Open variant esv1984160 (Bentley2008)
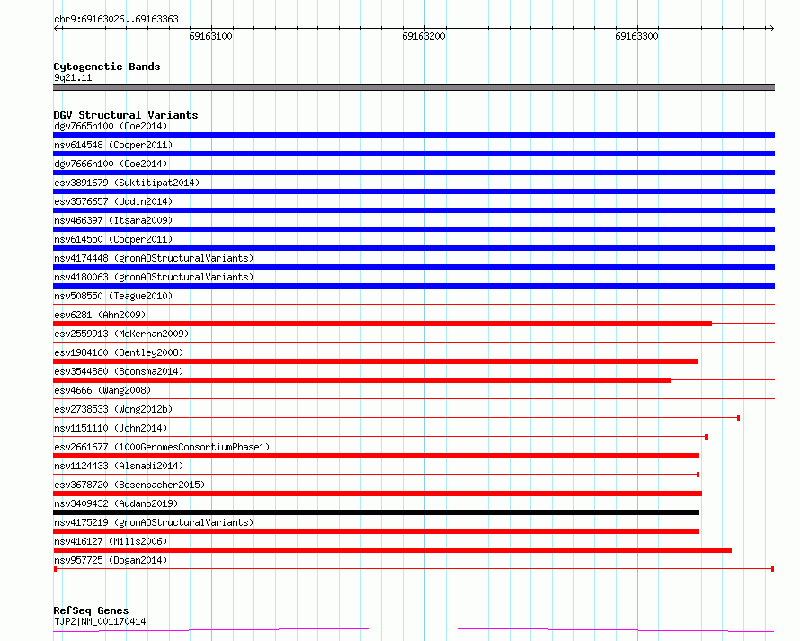 [119, 352]
